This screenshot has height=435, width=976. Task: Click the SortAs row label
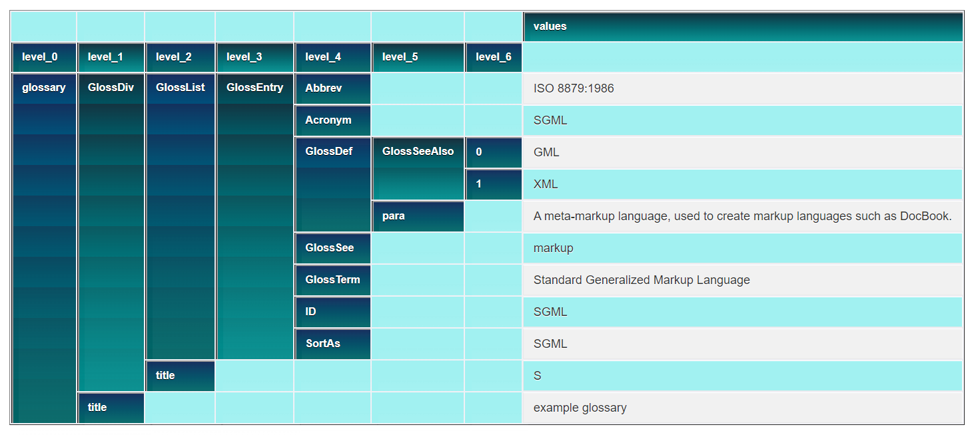[x=332, y=344]
